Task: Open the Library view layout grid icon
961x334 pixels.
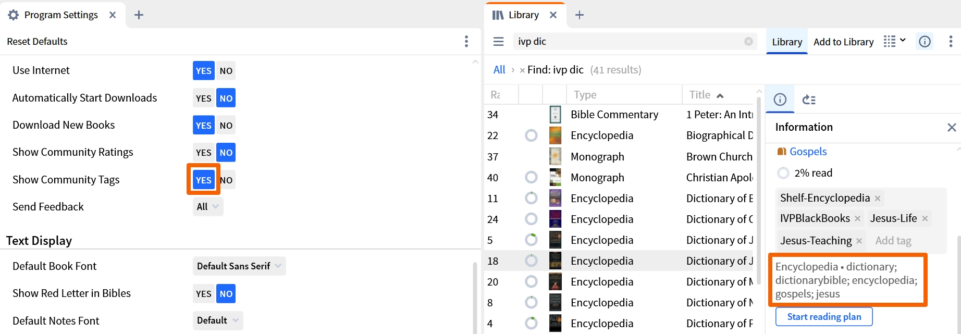Action: [894, 41]
